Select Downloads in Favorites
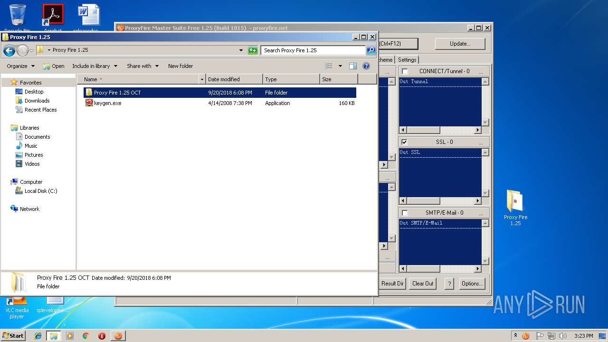Viewport: 608px width, 342px height. 37,101
